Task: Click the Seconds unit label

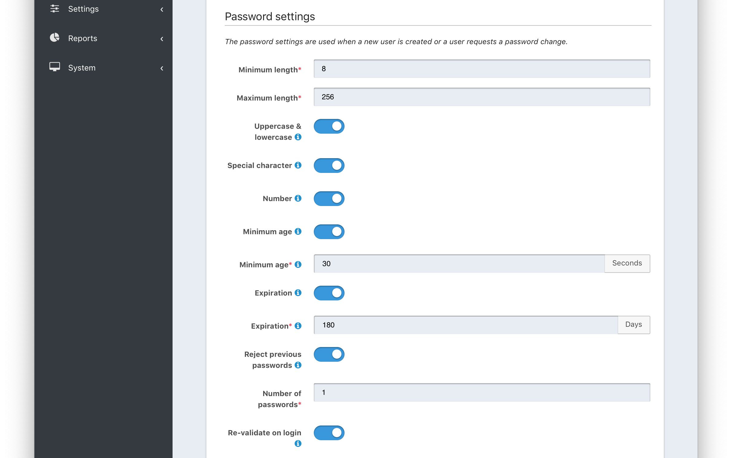Action: (x=627, y=263)
